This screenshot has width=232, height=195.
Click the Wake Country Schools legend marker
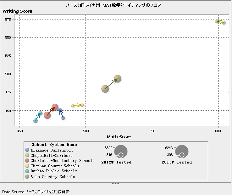coord(27,177)
